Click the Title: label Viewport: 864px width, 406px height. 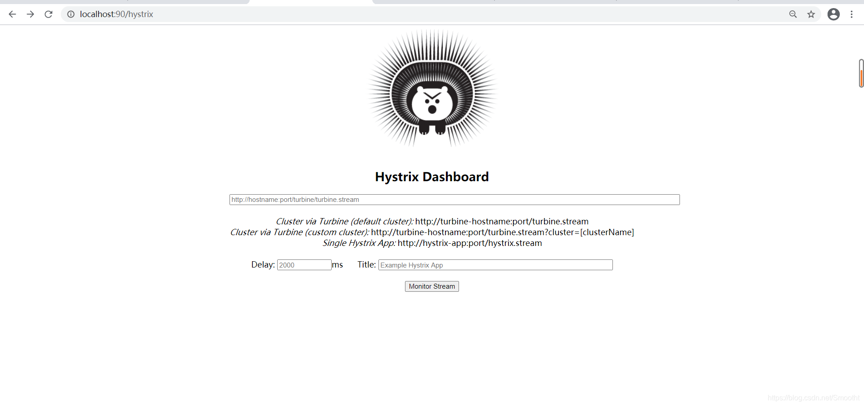tap(367, 264)
